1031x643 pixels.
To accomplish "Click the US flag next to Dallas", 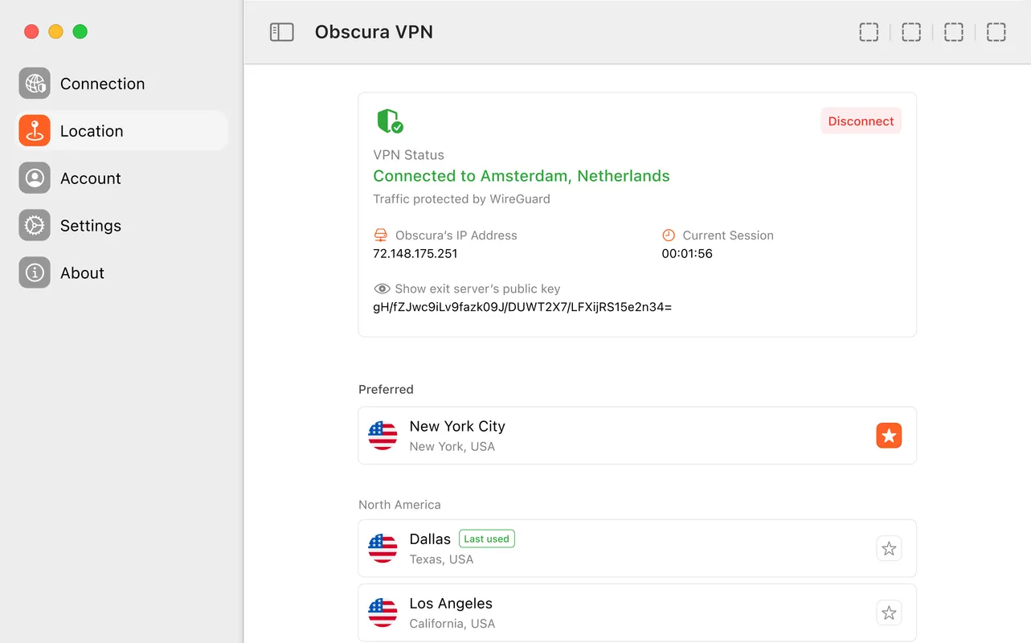I will (x=382, y=548).
